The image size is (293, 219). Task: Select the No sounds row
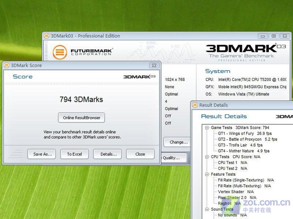tap(232, 215)
